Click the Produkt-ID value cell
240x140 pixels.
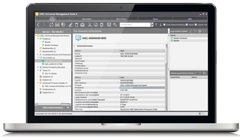click(x=142, y=88)
